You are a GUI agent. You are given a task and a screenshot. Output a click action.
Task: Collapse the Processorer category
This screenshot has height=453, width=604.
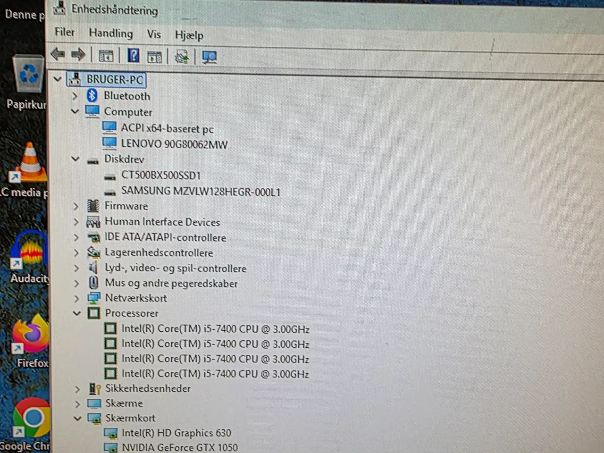(x=77, y=313)
